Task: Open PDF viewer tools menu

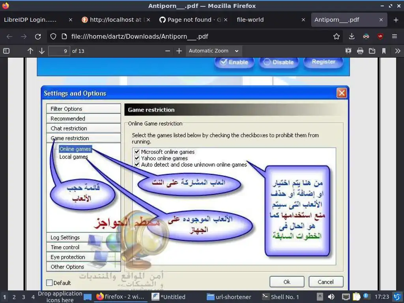Action: [x=398, y=51]
